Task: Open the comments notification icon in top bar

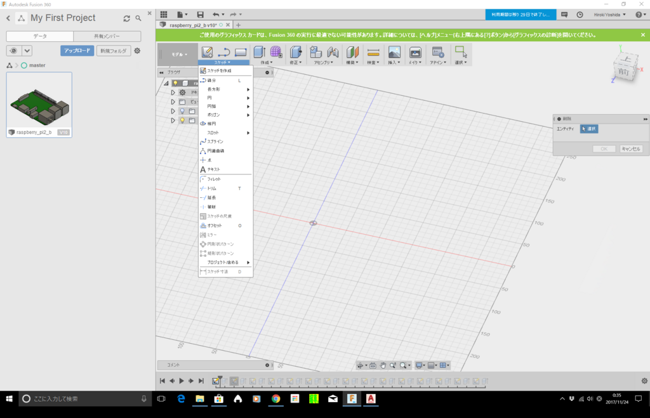Action: (564, 15)
